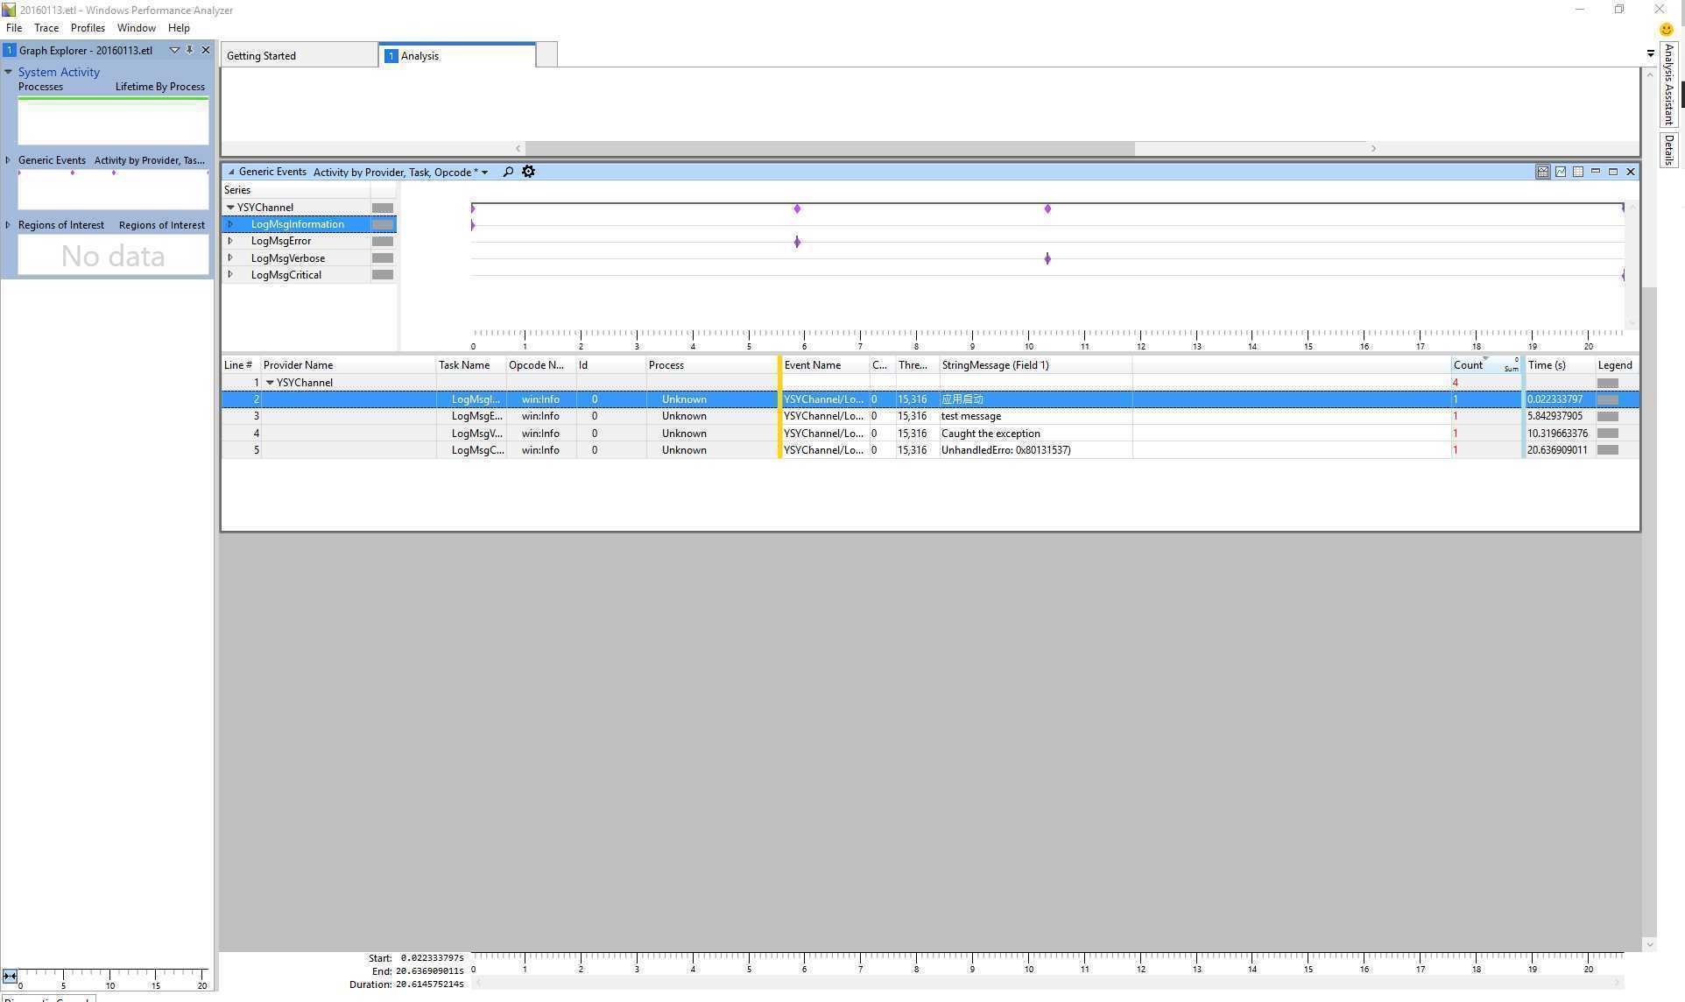The image size is (1685, 1002).
Task: Click the LogMsgVerbose series color swatch
Action: click(x=383, y=258)
